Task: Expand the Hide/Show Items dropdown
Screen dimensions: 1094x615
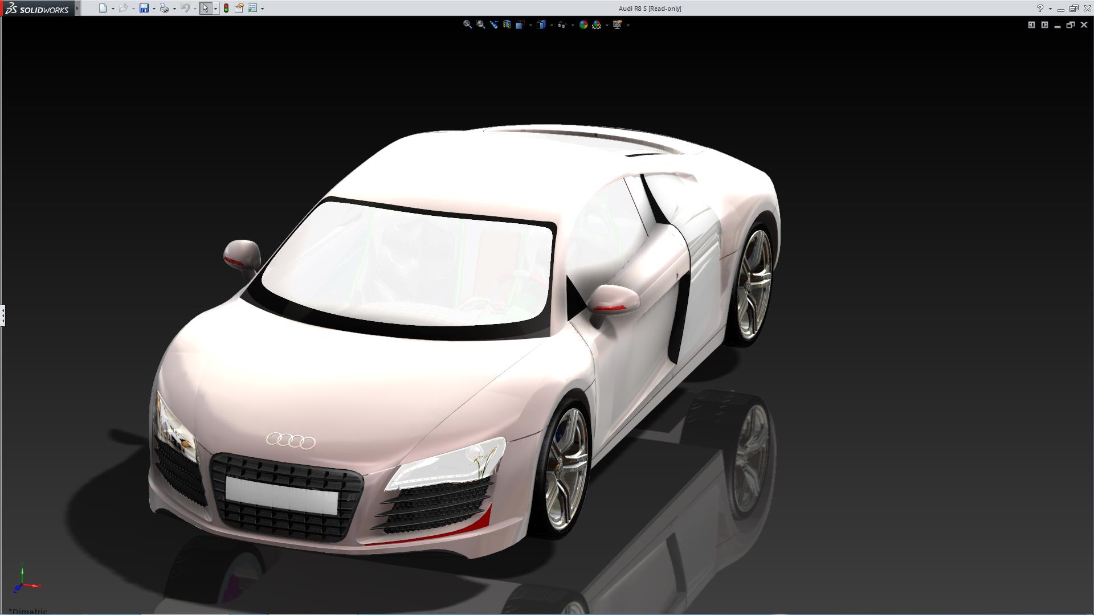Action: pos(573,25)
